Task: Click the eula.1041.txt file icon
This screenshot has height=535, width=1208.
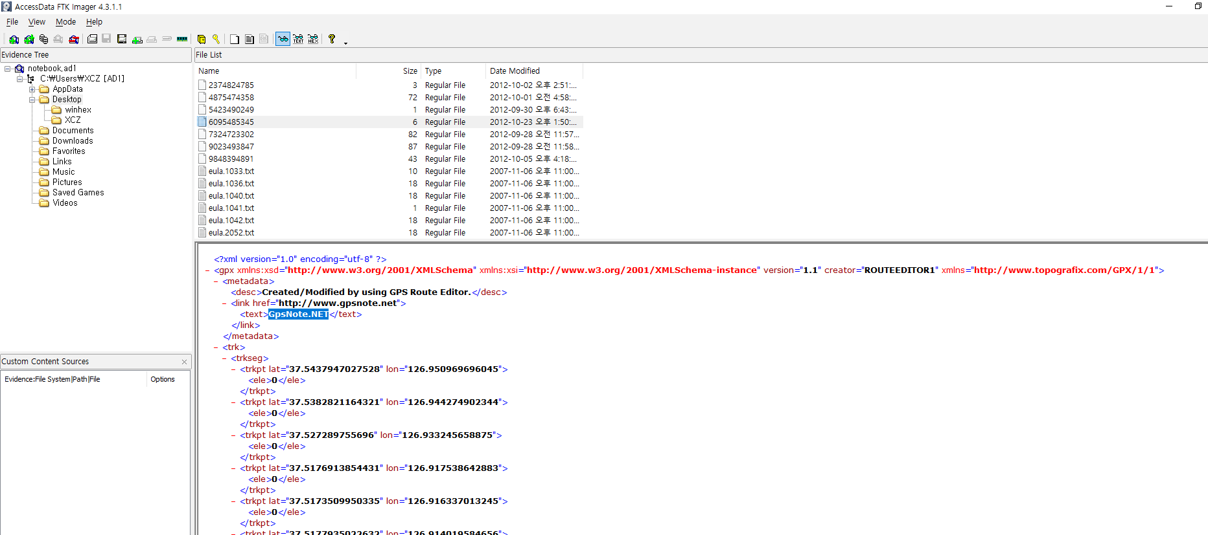Action: coord(202,208)
